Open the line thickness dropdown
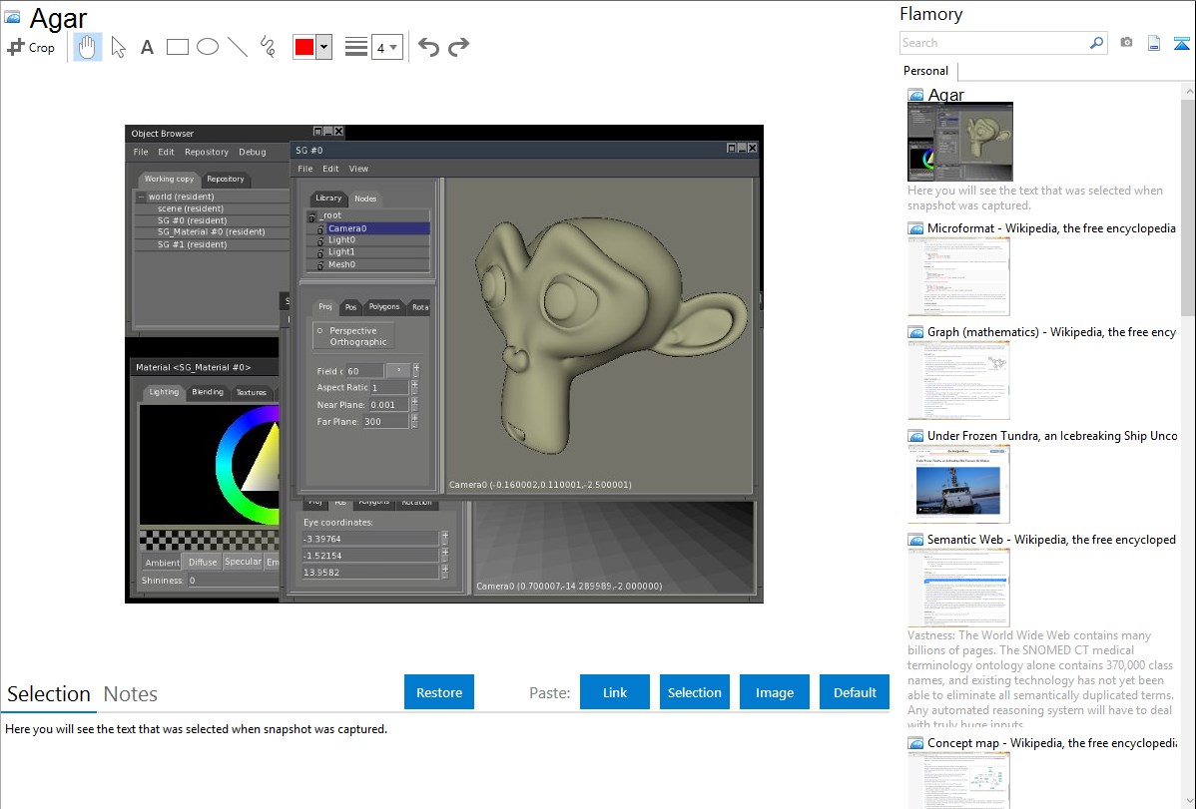 386,47
